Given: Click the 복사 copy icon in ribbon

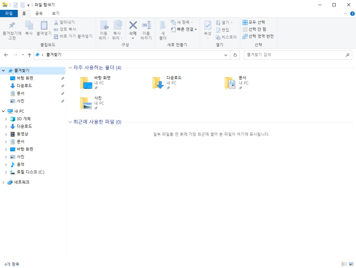Looking at the screenshot, I should pos(29,25).
